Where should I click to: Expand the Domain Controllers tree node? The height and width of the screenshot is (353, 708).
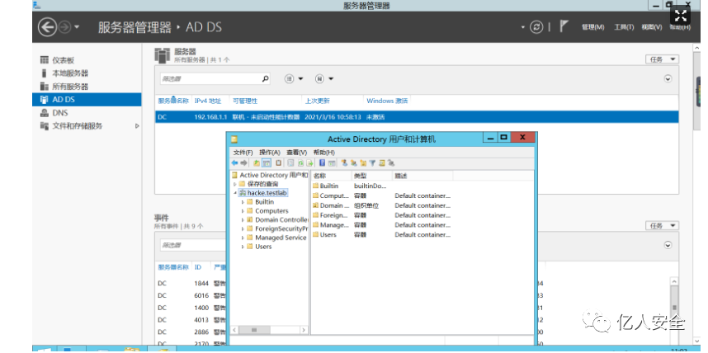[x=243, y=220]
